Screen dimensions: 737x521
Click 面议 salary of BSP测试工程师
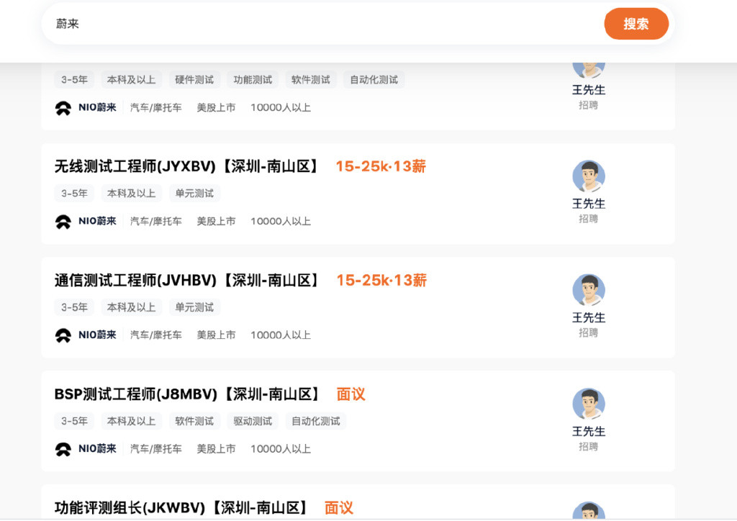[x=351, y=394]
